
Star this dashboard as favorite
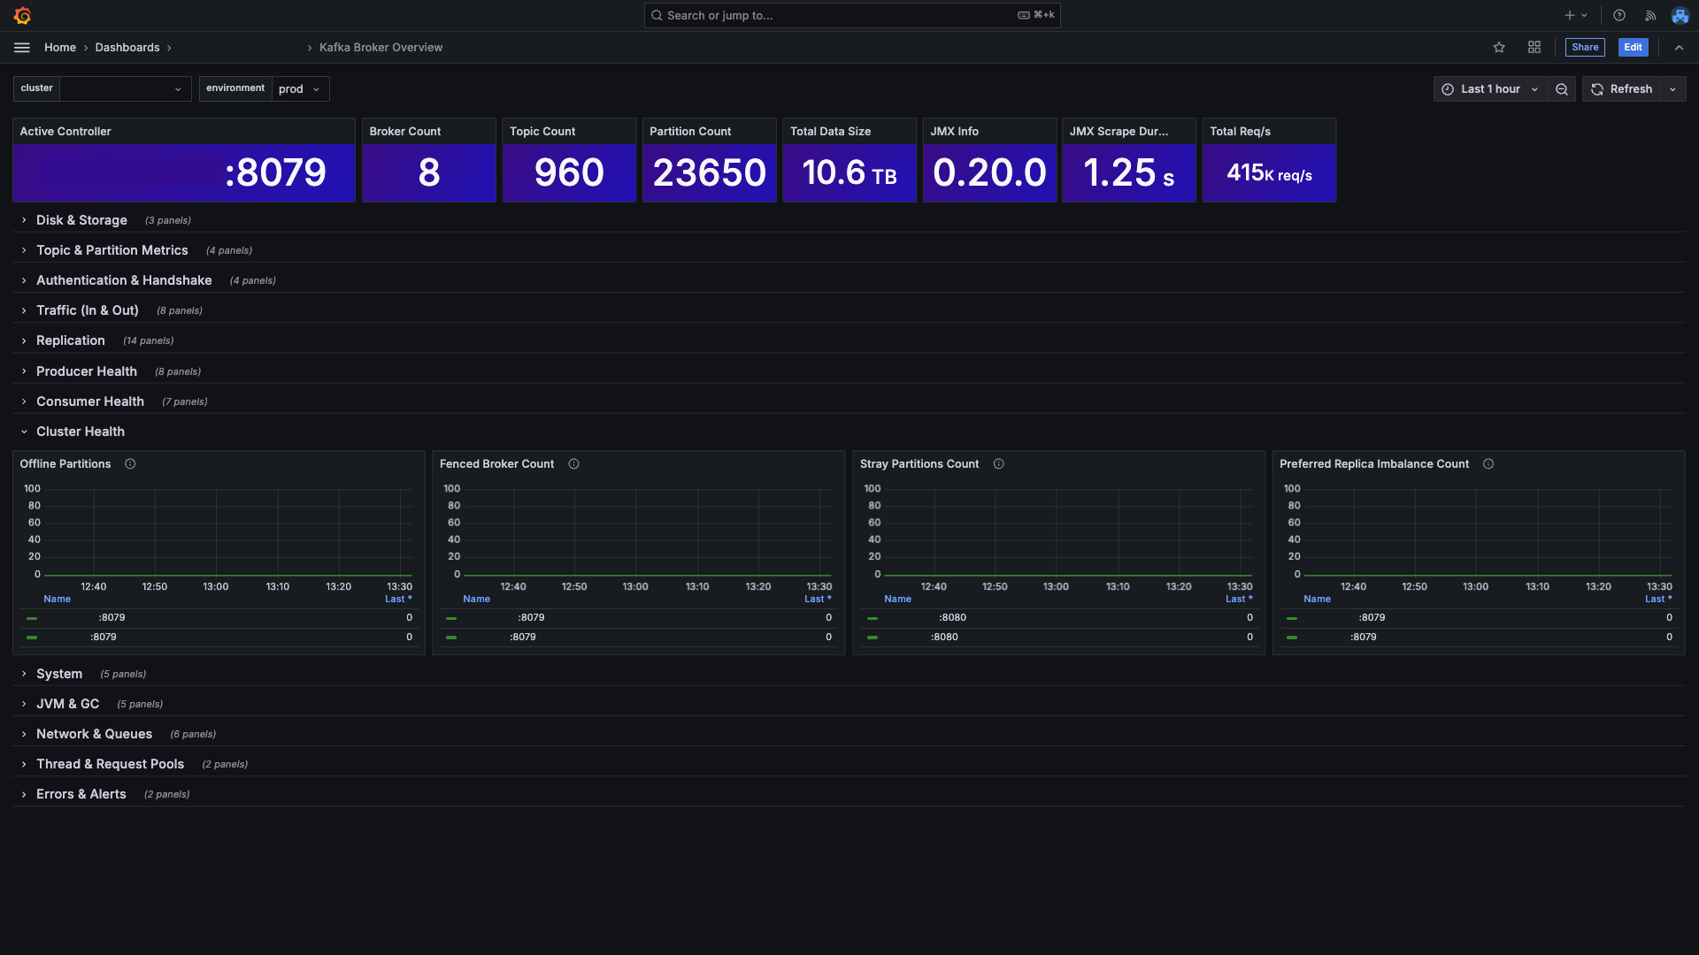click(1499, 48)
